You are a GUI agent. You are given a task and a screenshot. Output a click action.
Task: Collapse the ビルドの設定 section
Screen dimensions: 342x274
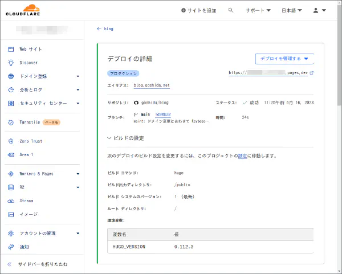click(125, 138)
